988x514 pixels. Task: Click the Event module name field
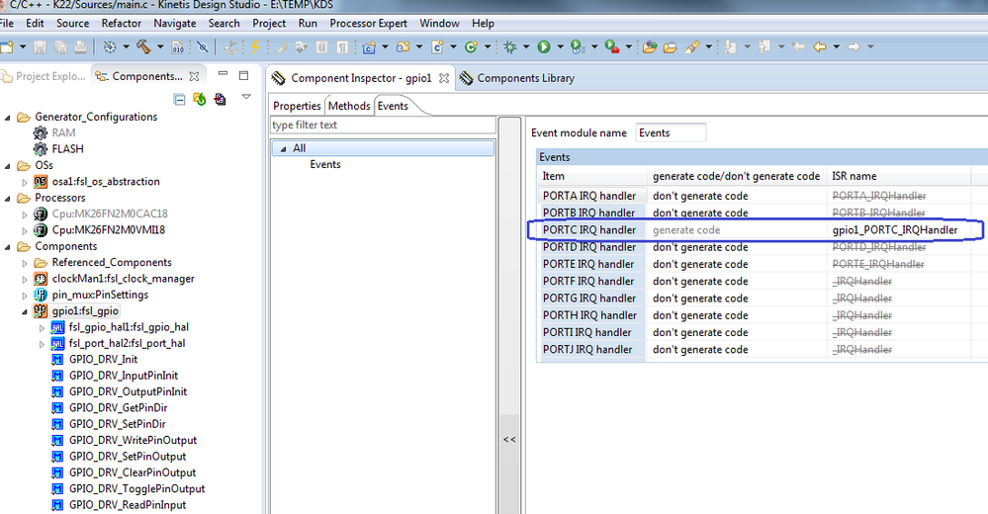[x=671, y=132]
